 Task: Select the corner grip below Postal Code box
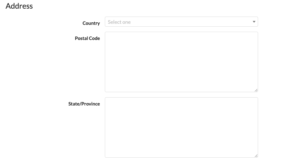coord(256,90)
